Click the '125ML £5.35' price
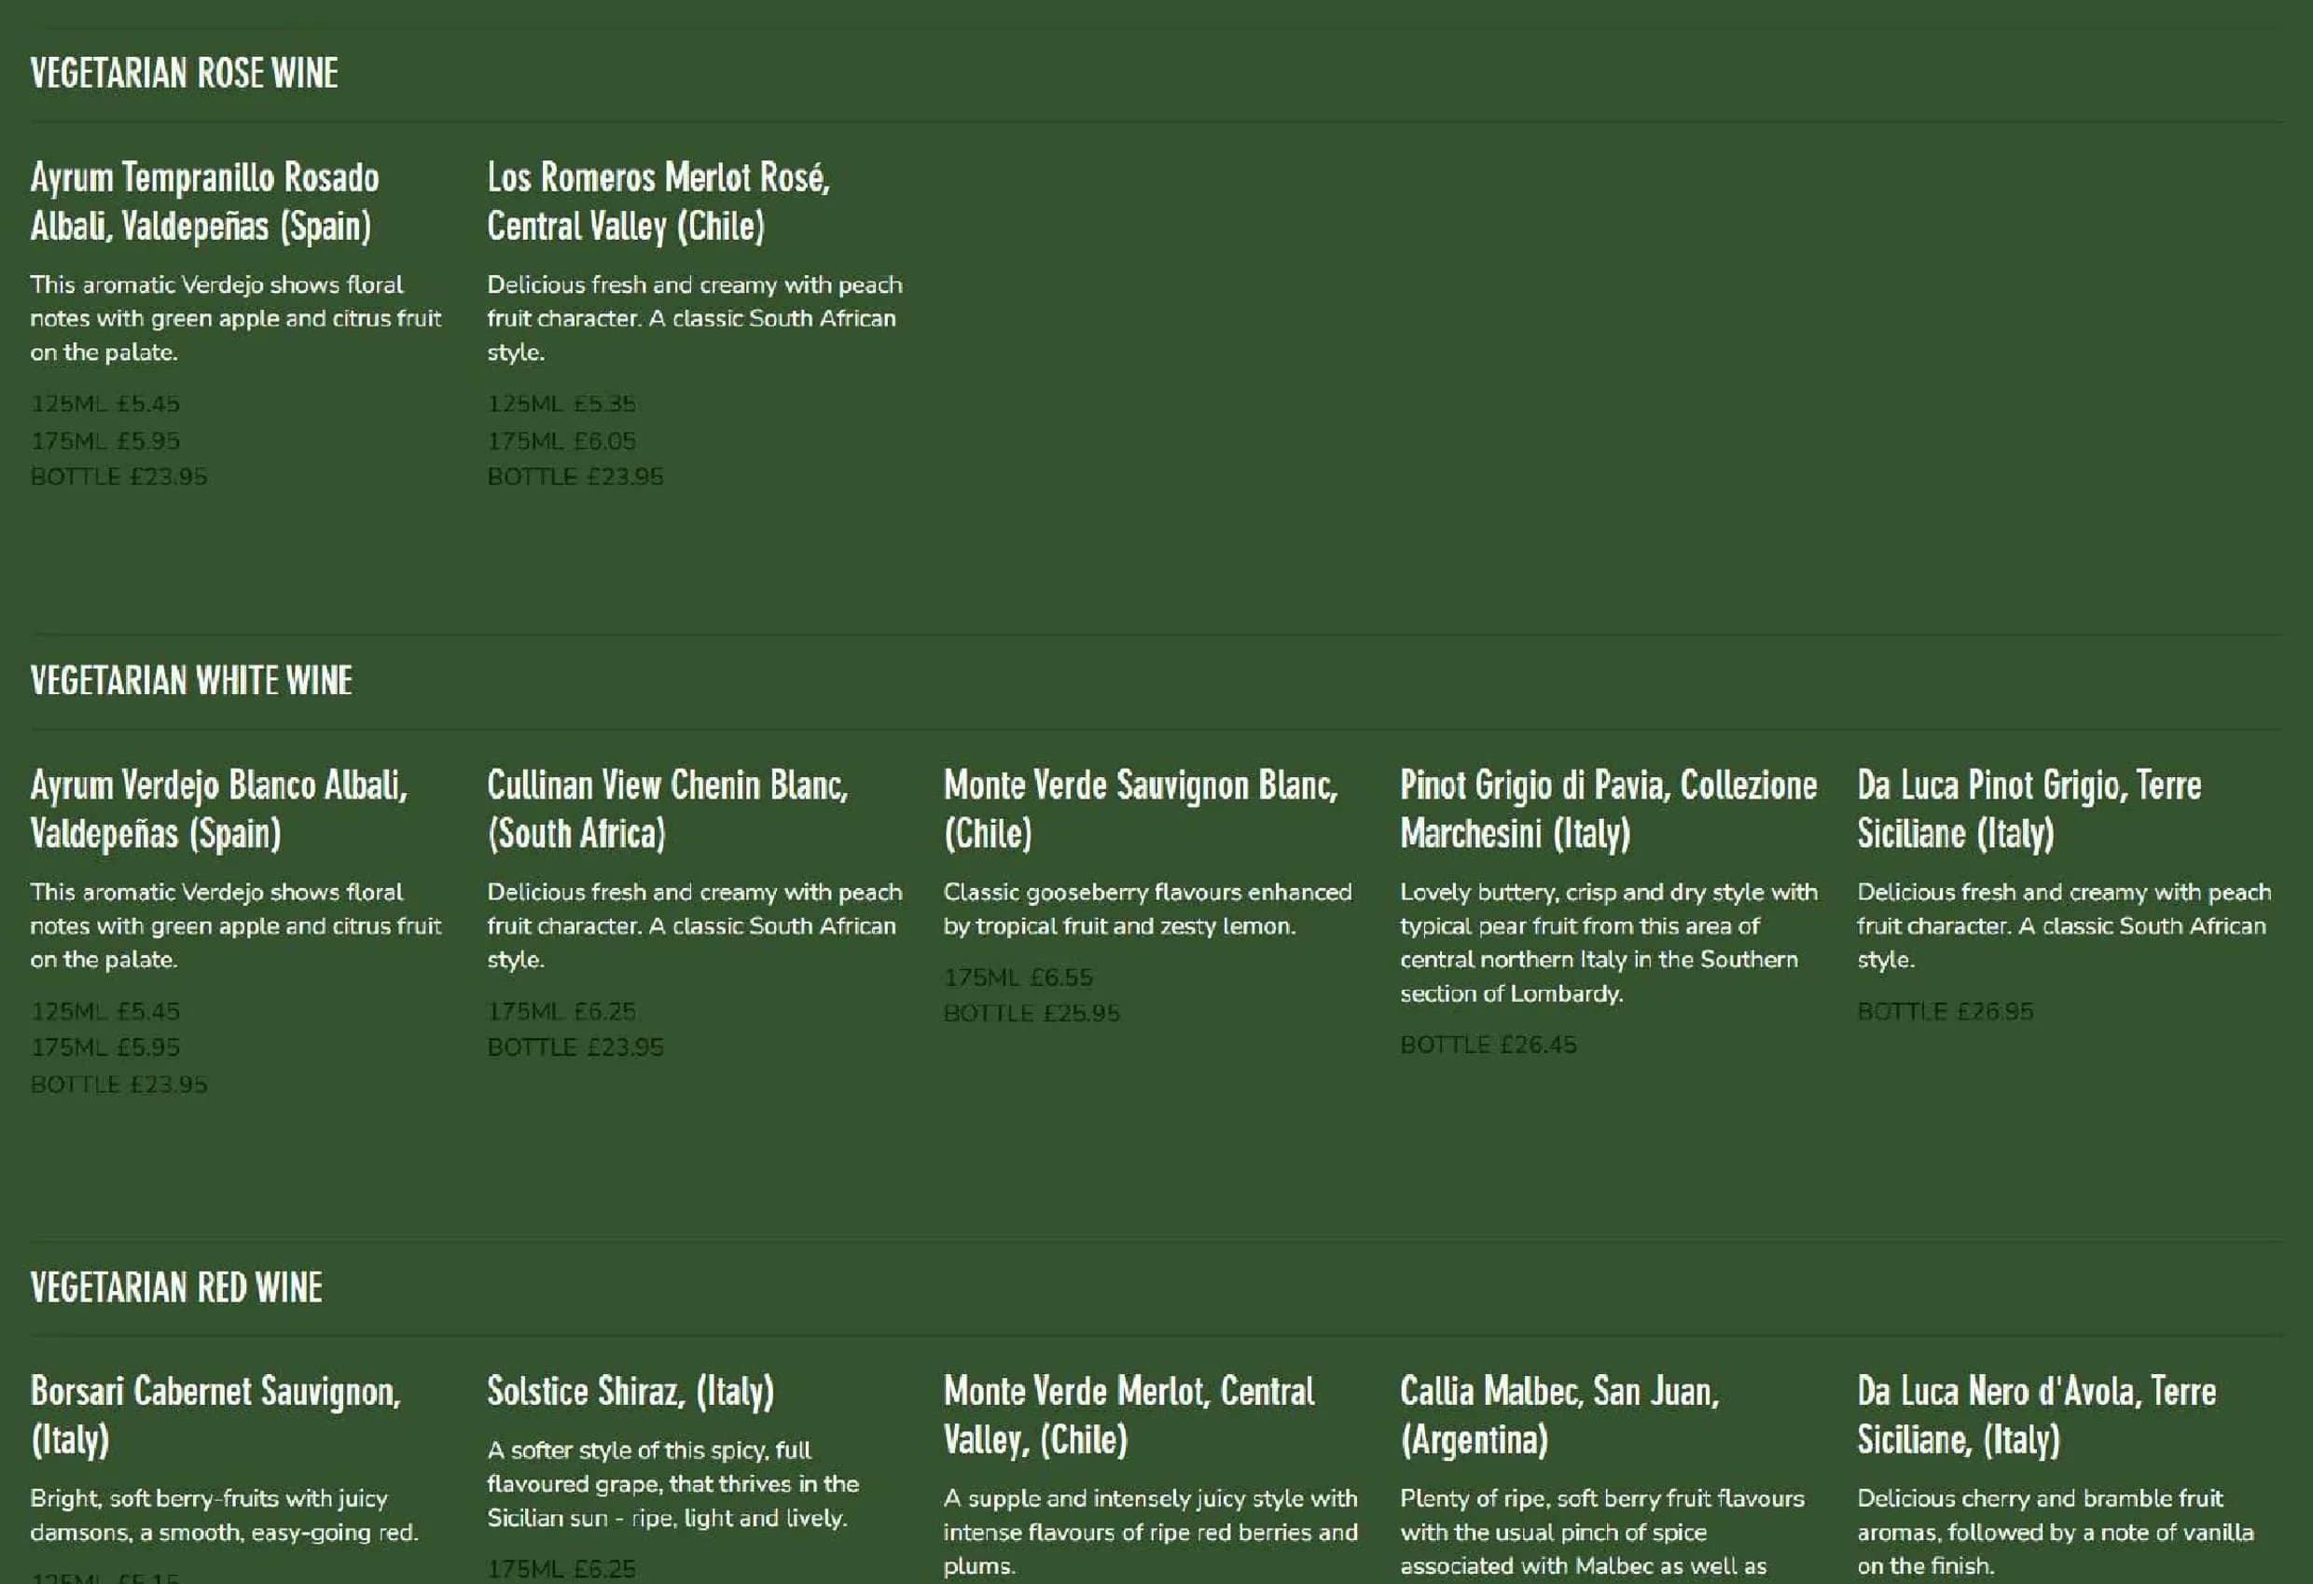The width and height of the screenshot is (2313, 1584). coord(561,404)
